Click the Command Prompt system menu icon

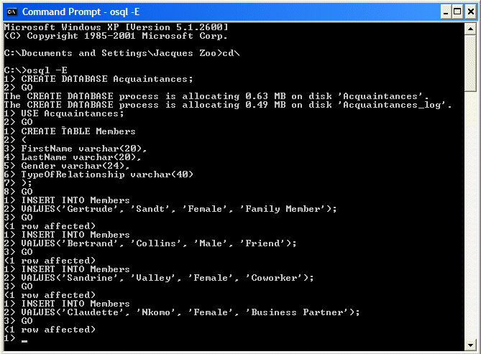[x=12, y=11]
